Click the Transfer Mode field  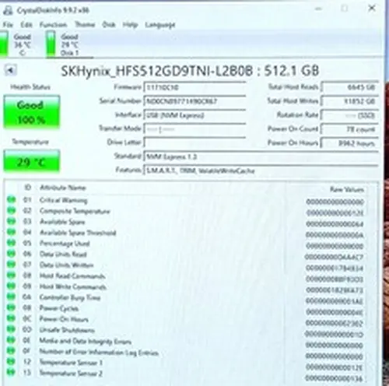pyautogui.click(x=194, y=129)
